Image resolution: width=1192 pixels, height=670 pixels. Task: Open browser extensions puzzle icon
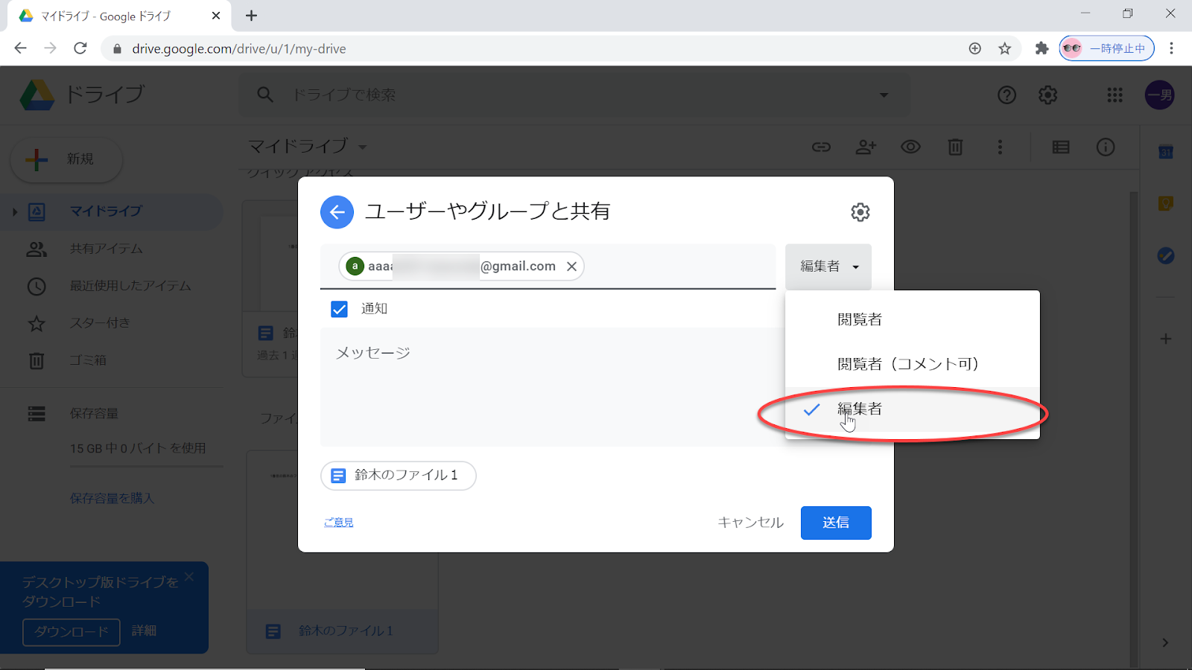coord(1042,48)
